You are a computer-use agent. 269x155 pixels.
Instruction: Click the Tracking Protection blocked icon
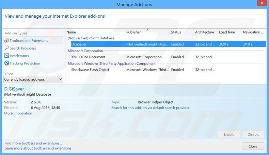(x=7, y=63)
